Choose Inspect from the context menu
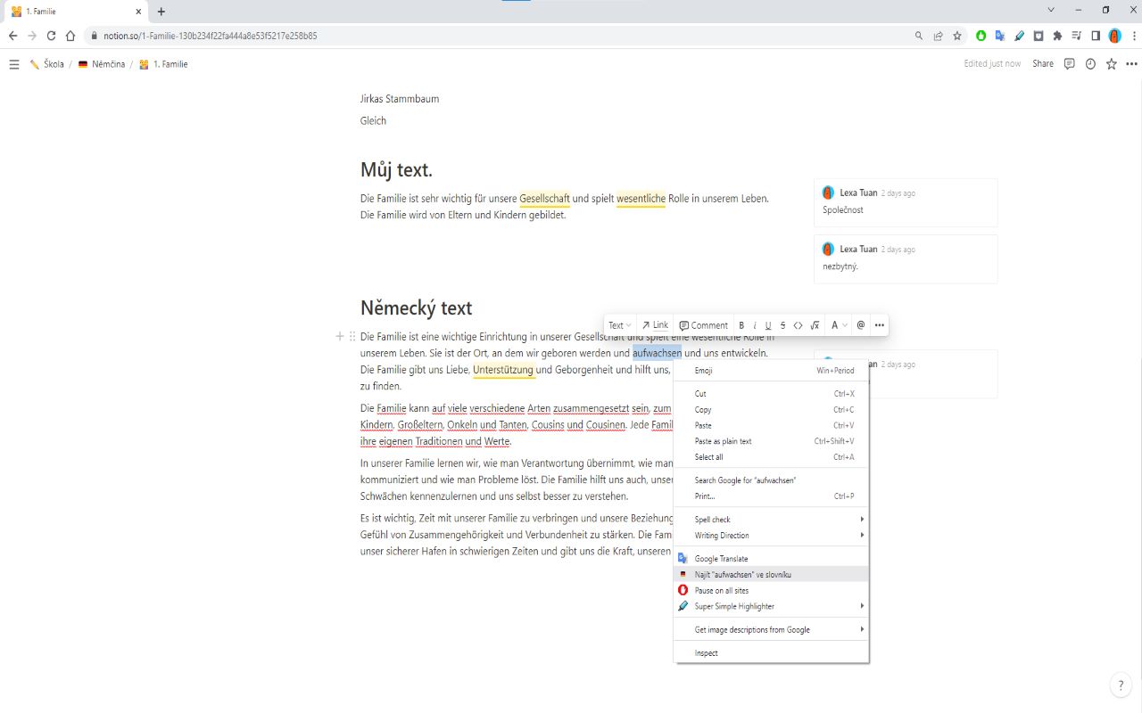This screenshot has width=1142, height=713. [x=771, y=653]
